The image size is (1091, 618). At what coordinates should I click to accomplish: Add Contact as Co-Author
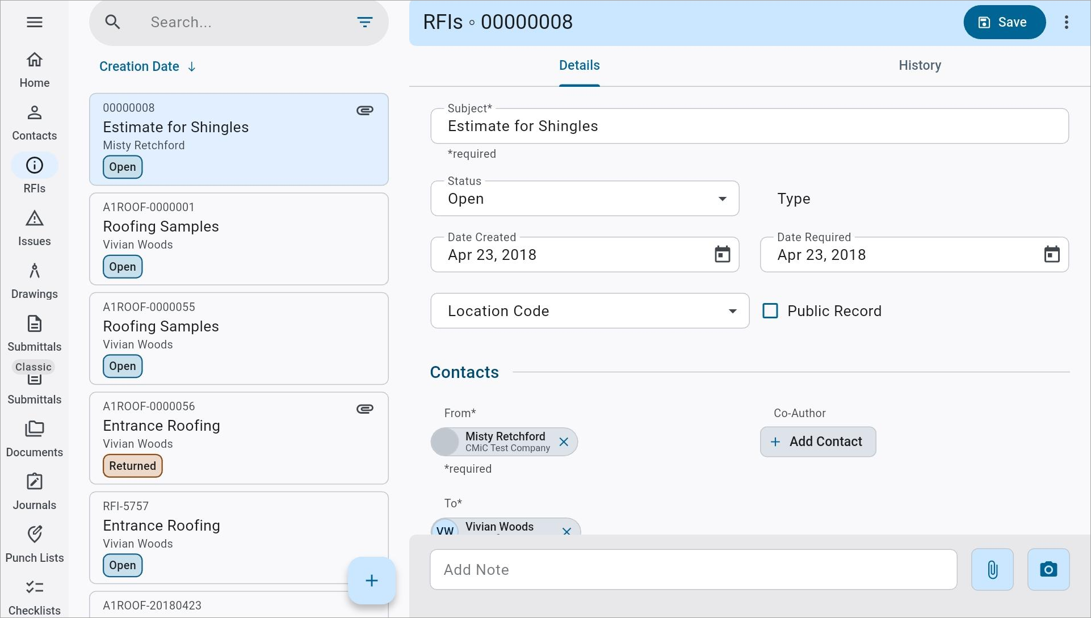(817, 442)
